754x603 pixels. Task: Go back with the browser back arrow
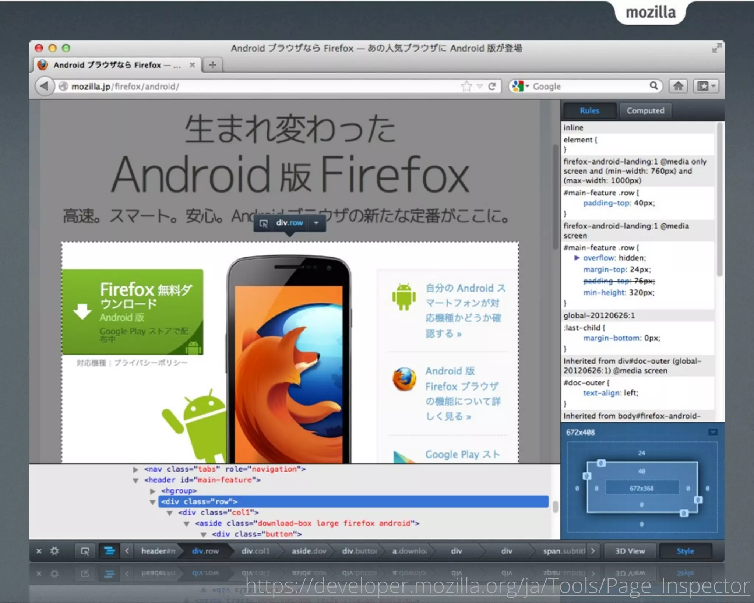45,86
